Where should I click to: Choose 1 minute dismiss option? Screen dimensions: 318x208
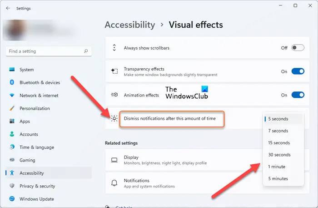pos(277,167)
